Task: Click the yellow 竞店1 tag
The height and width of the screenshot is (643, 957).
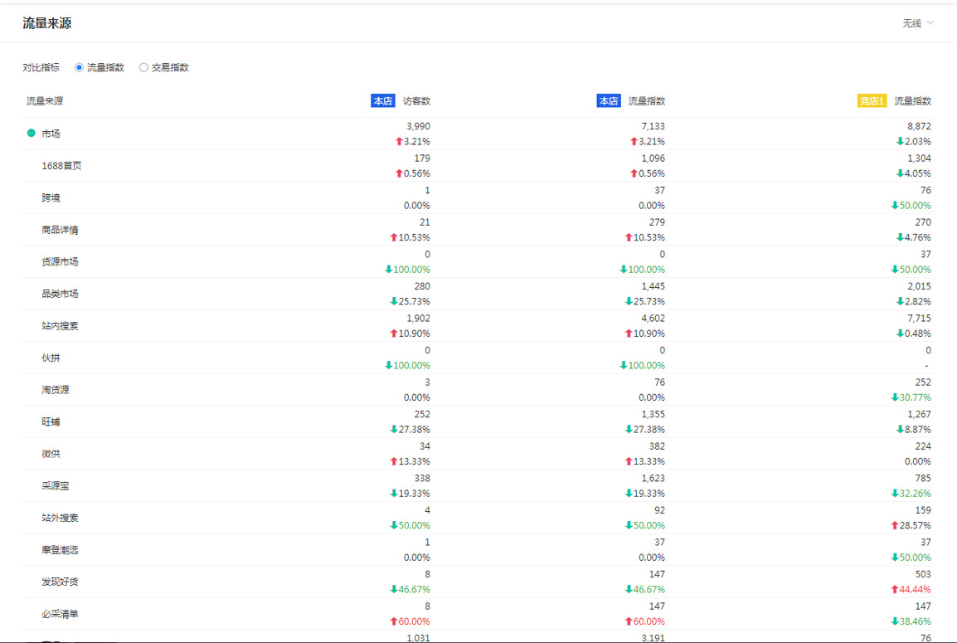Action: [872, 101]
